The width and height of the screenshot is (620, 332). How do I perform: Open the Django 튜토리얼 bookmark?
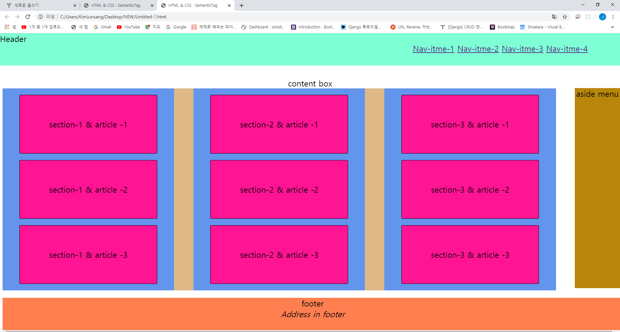click(x=361, y=27)
